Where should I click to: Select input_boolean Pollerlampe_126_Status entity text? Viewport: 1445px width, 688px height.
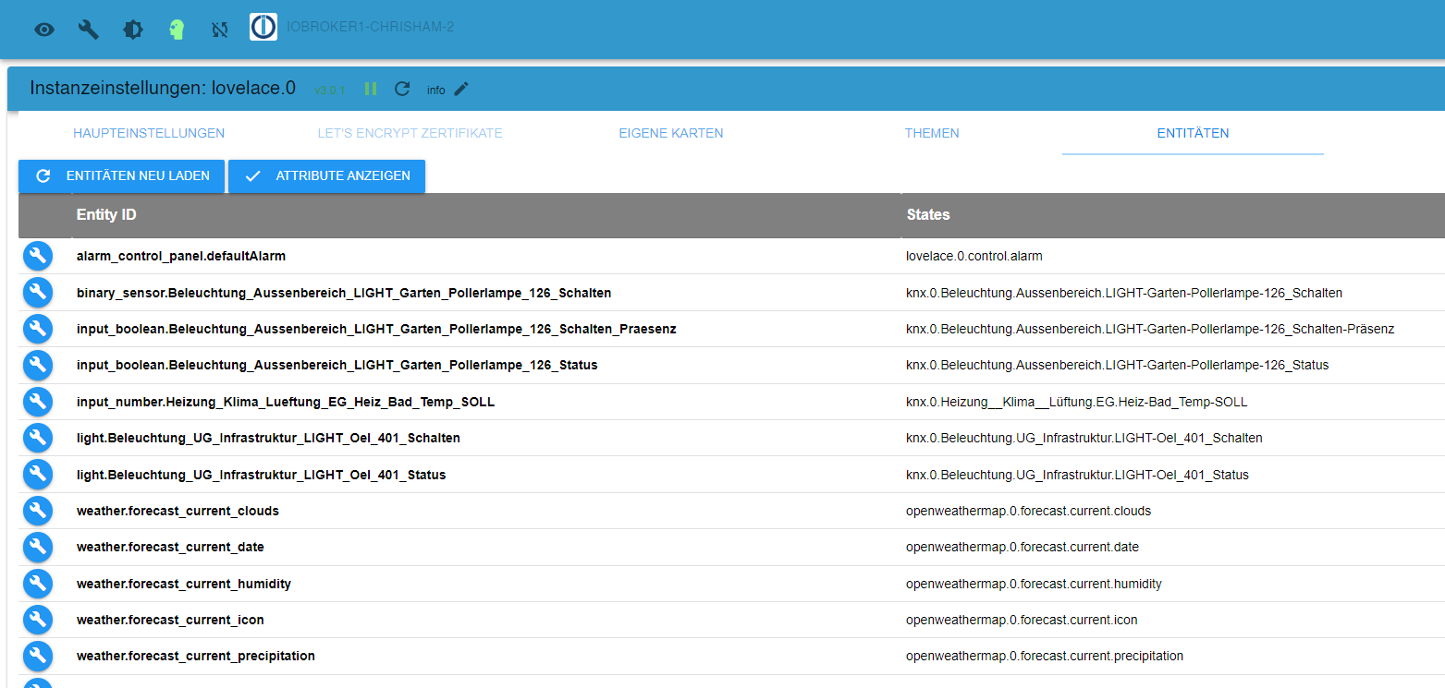pos(337,365)
